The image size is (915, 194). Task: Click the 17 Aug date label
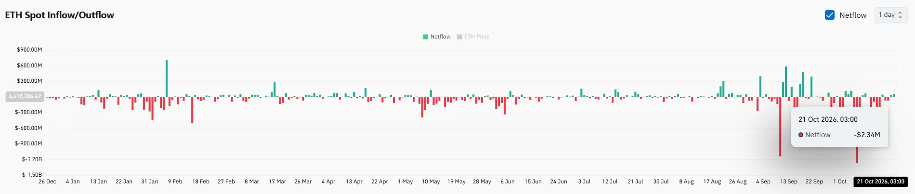(712, 181)
